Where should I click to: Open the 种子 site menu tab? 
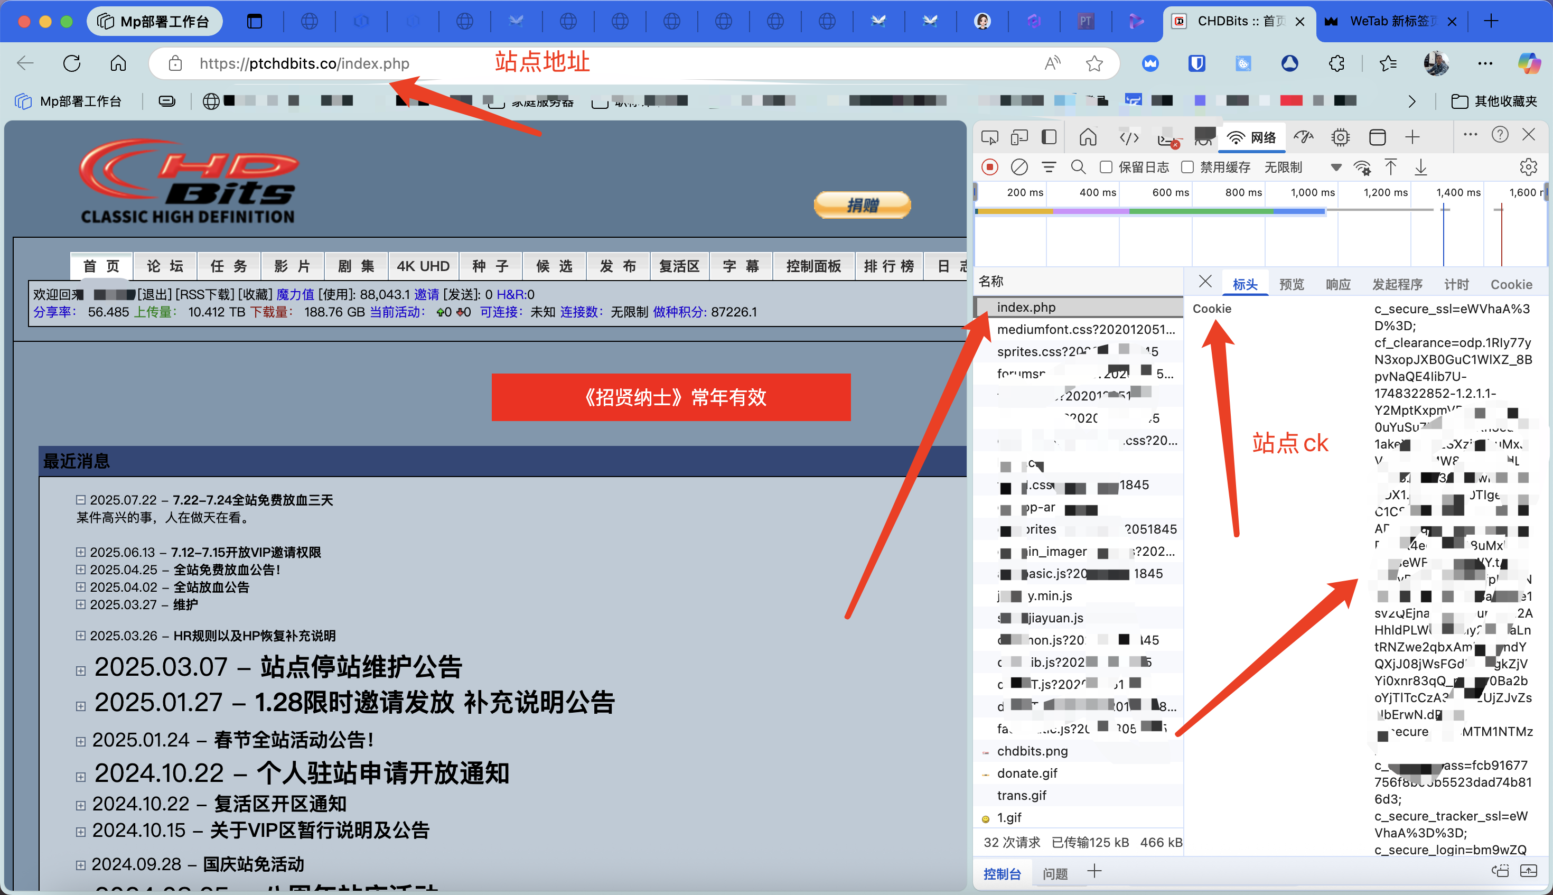click(490, 266)
